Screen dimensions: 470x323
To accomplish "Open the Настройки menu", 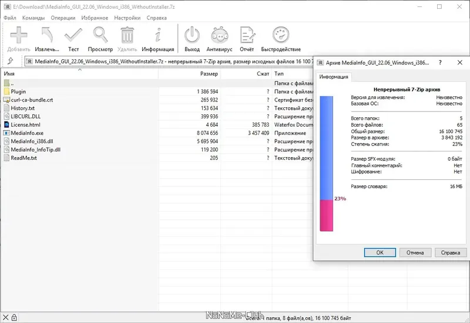I will point(127,18).
